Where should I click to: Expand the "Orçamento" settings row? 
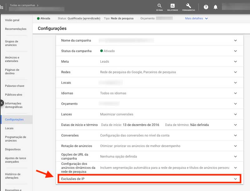pos(147,104)
